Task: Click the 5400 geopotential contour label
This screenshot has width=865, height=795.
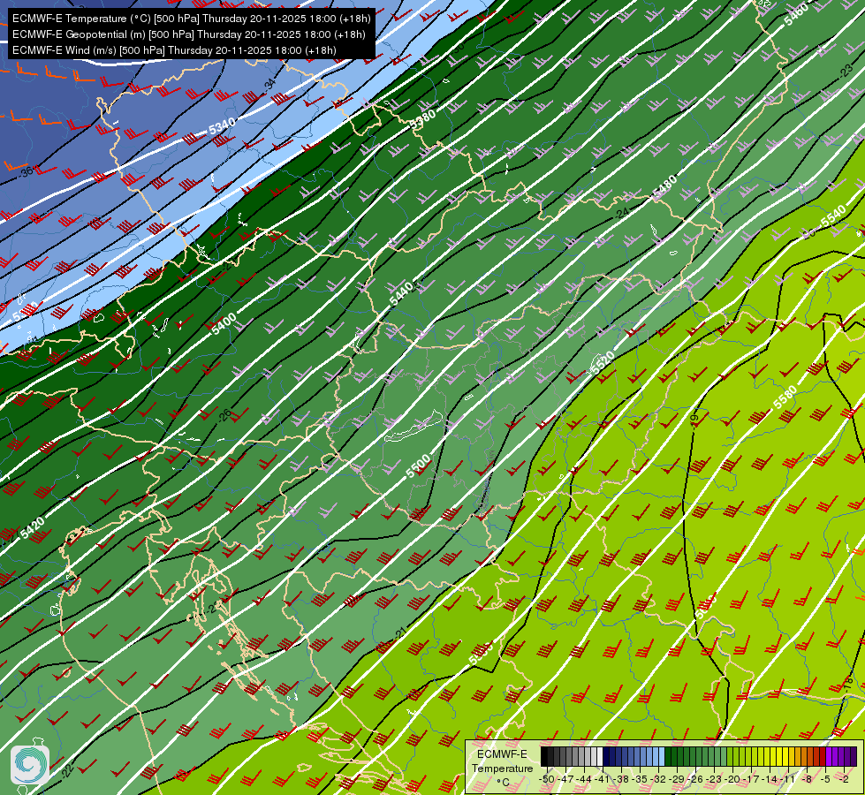Action: click(x=224, y=322)
